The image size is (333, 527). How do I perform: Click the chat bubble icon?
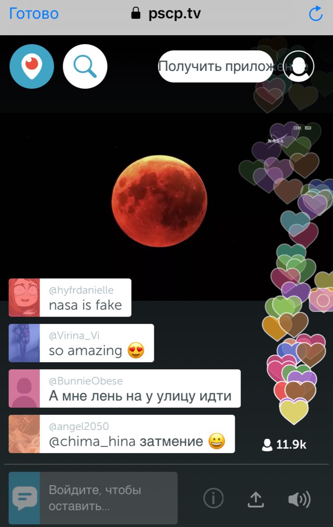24,498
